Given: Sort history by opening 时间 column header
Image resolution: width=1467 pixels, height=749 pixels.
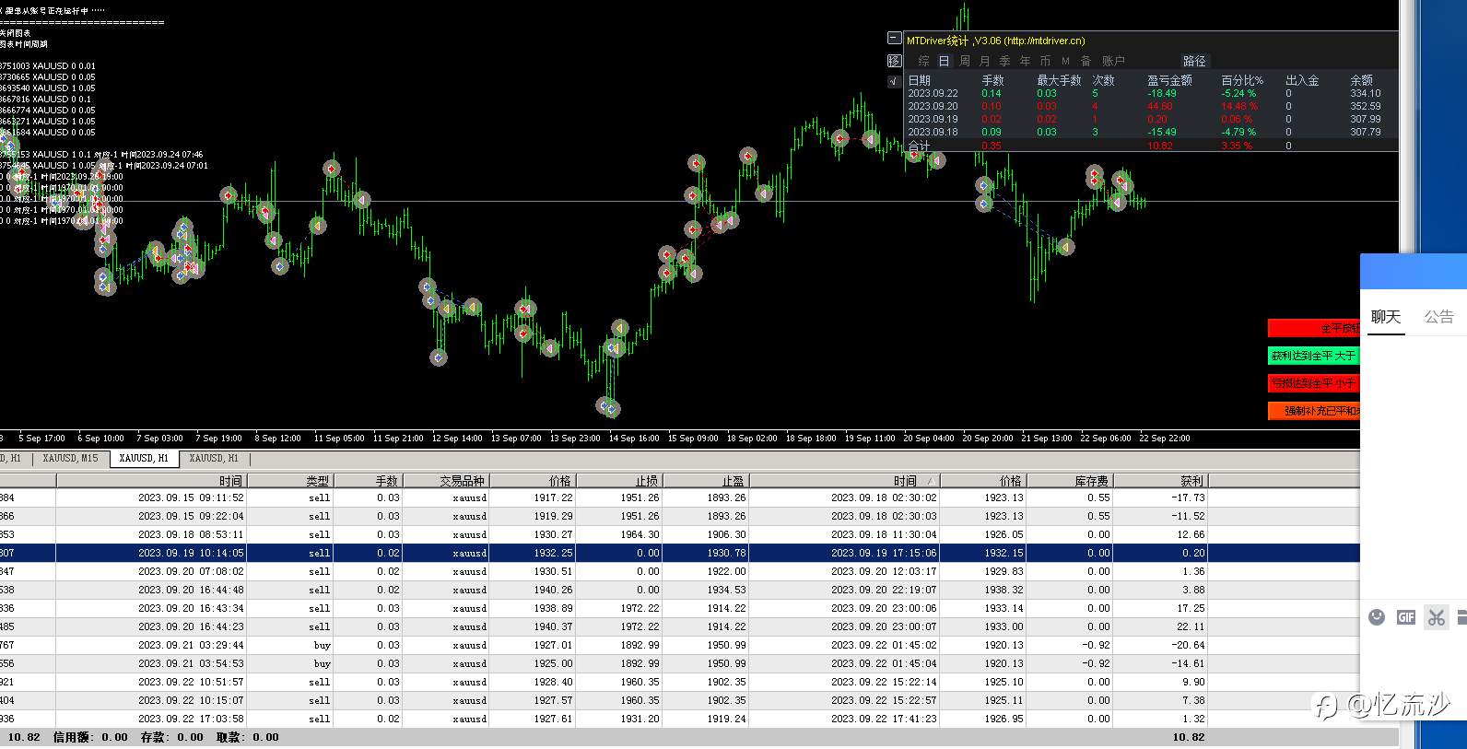Looking at the screenshot, I should pos(151,481).
